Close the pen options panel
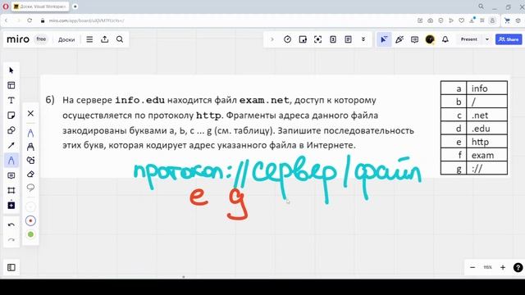The height and width of the screenshot is (295, 525). 30,113
